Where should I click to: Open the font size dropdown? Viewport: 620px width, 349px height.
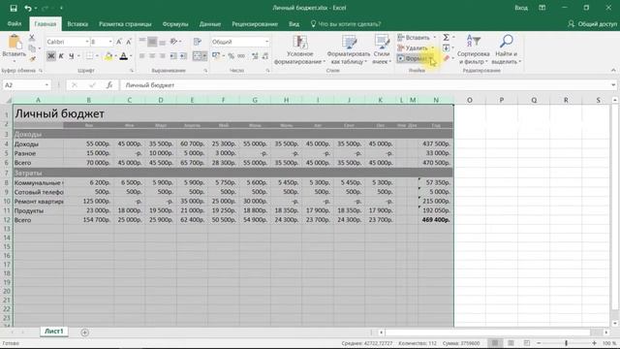110,42
